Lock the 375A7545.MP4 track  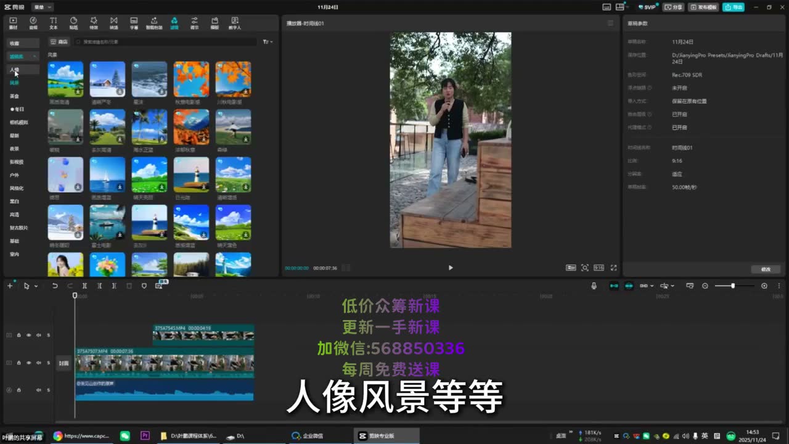[x=19, y=335]
